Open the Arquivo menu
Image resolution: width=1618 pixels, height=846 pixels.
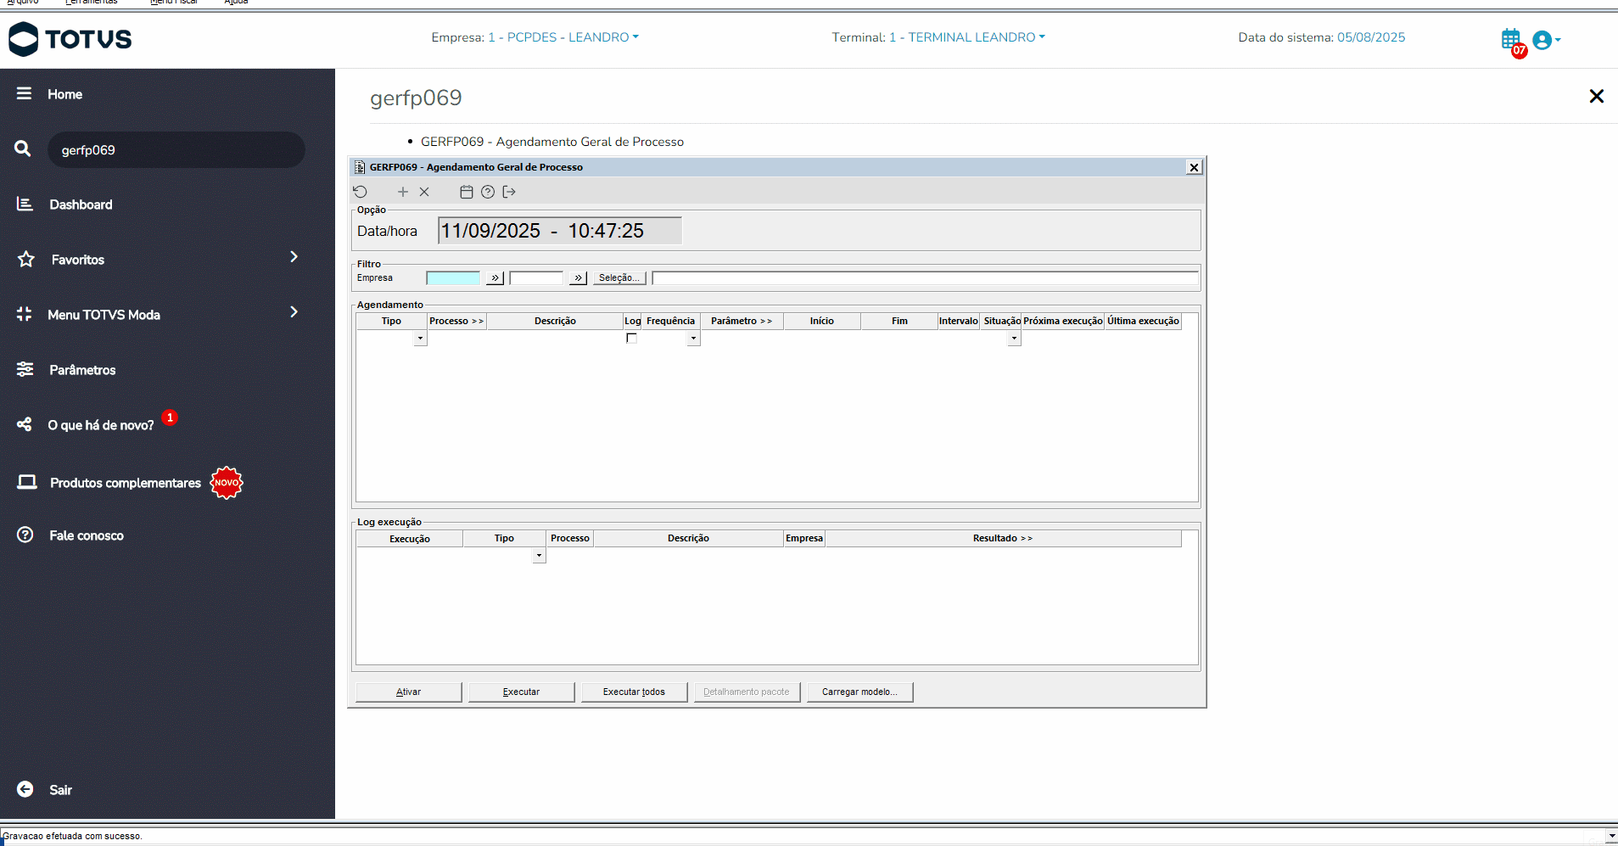[23, 3]
